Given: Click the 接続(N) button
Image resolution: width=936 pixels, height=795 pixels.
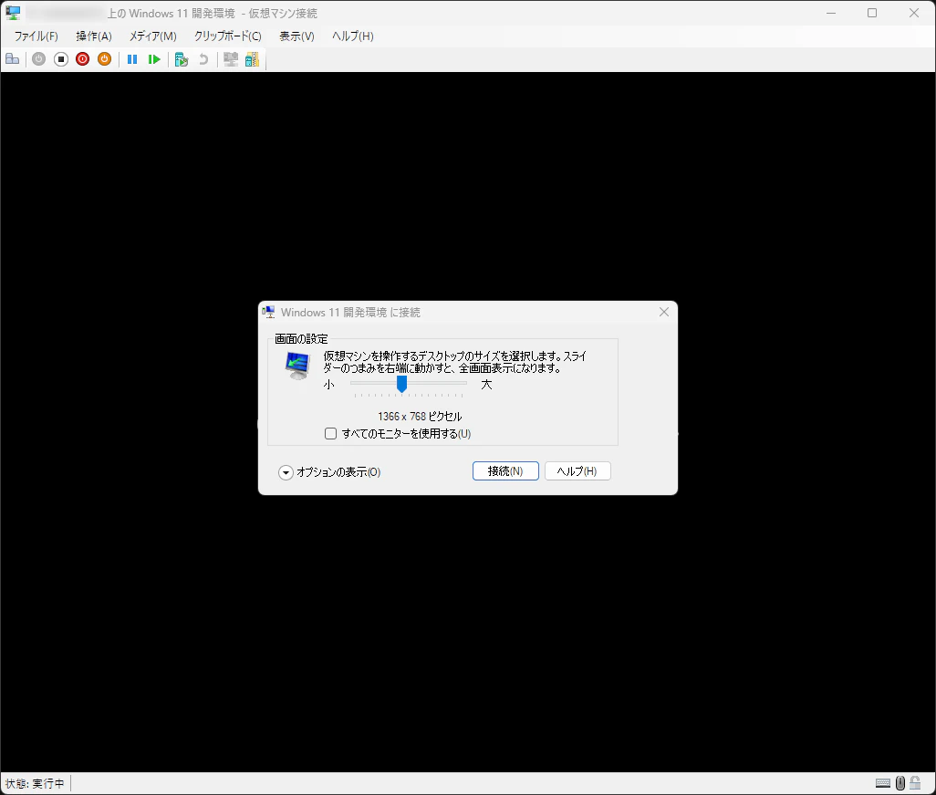Looking at the screenshot, I should [x=505, y=471].
